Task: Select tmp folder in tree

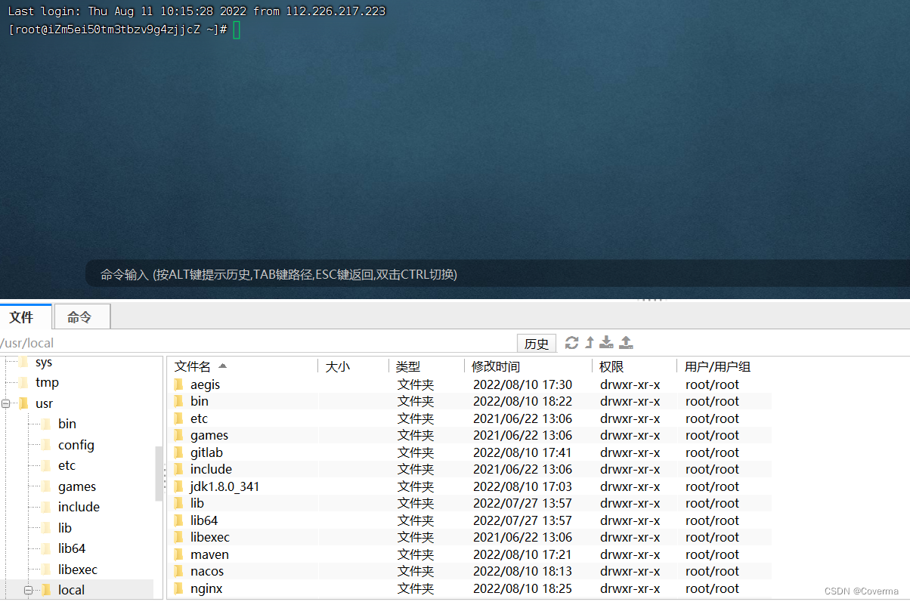Action: pos(47,382)
